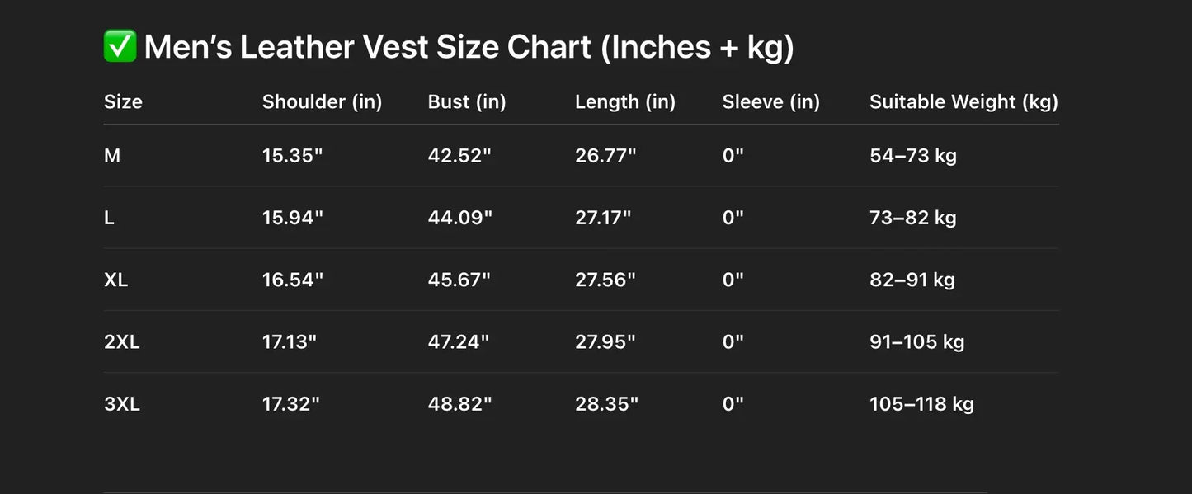Select the 105–118 kg weight cell
The image size is (1192, 494).
921,404
